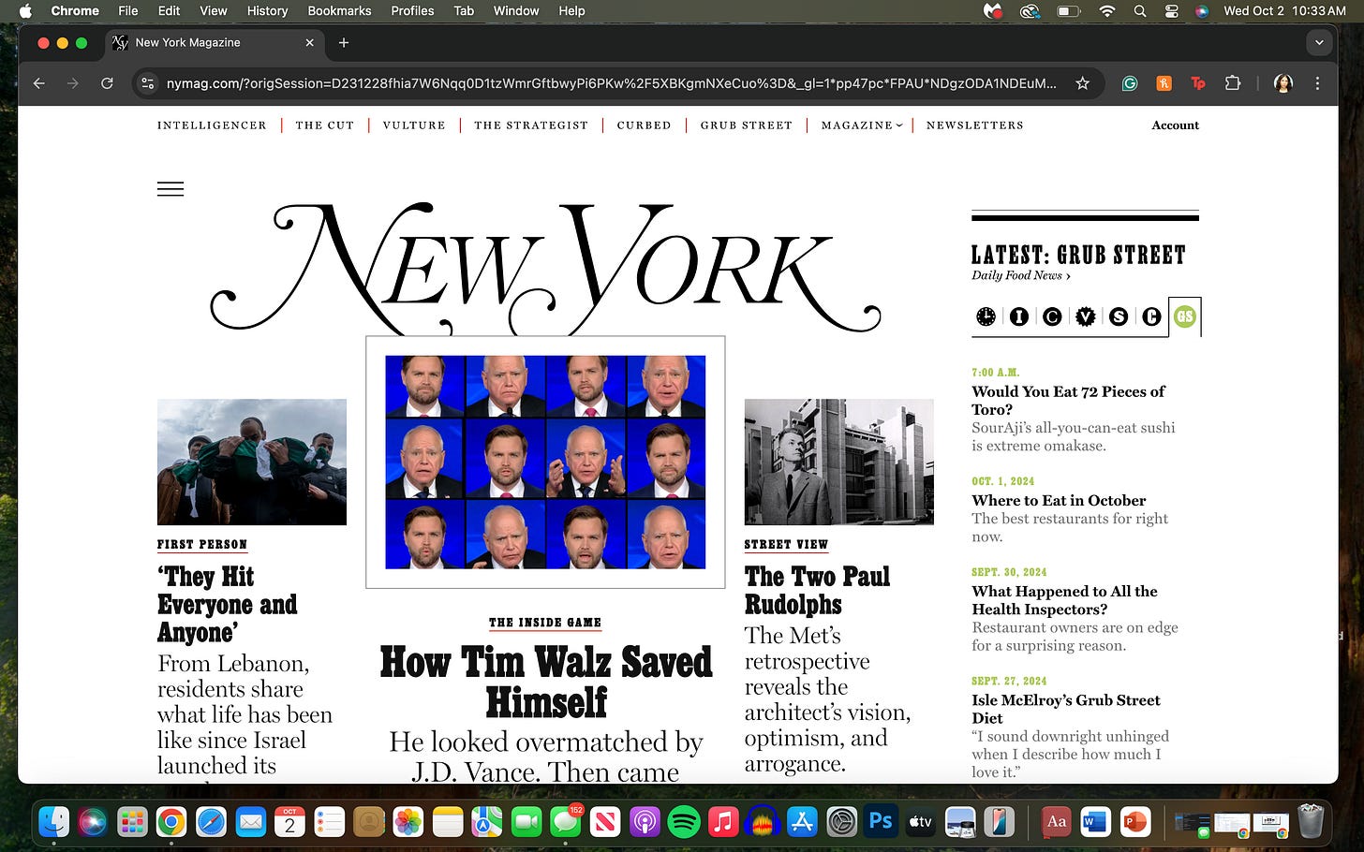1364x852 pixels.
Task: Go back using Chrome's back arrow
Action: point(38,83)
